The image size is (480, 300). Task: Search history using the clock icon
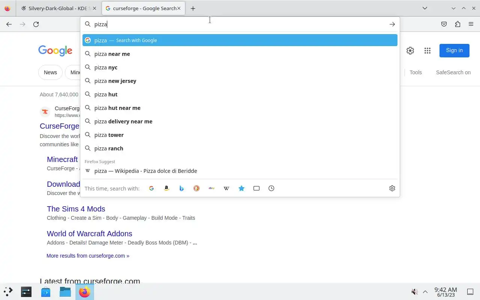[271, 188]
